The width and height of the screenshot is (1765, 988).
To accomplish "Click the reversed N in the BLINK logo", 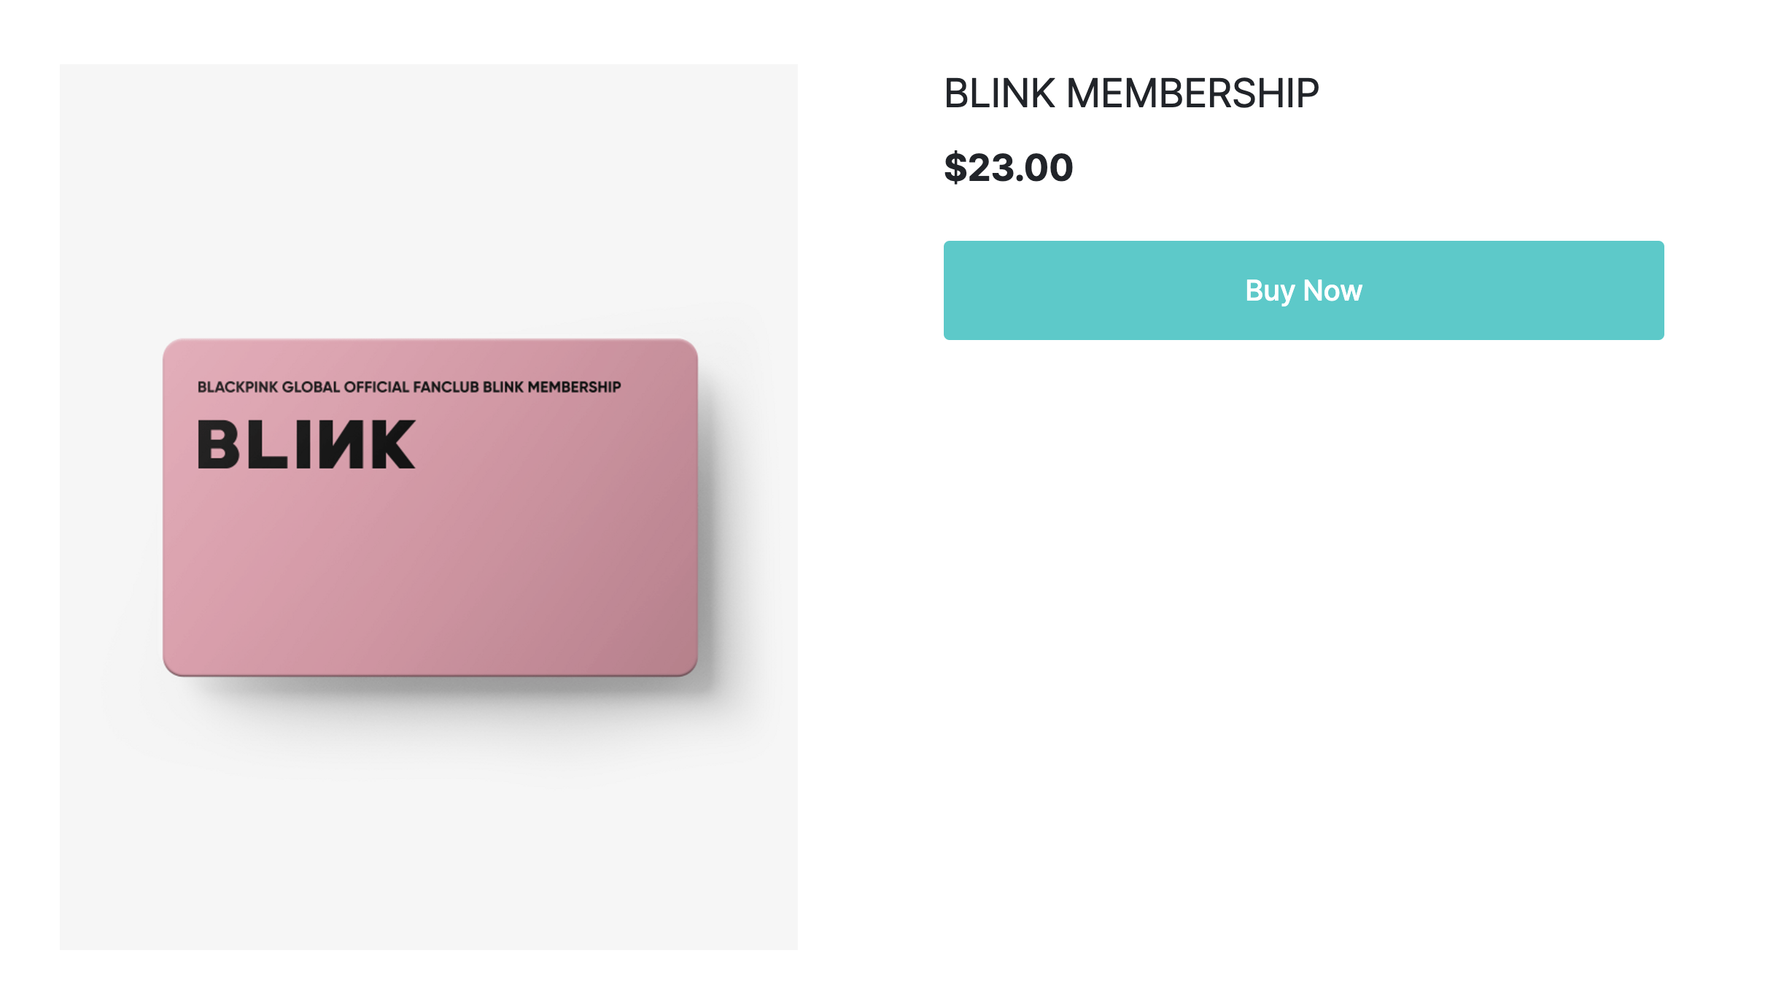I will (x=341, y=444).
